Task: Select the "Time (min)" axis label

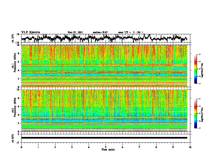Action: [108, 150]
